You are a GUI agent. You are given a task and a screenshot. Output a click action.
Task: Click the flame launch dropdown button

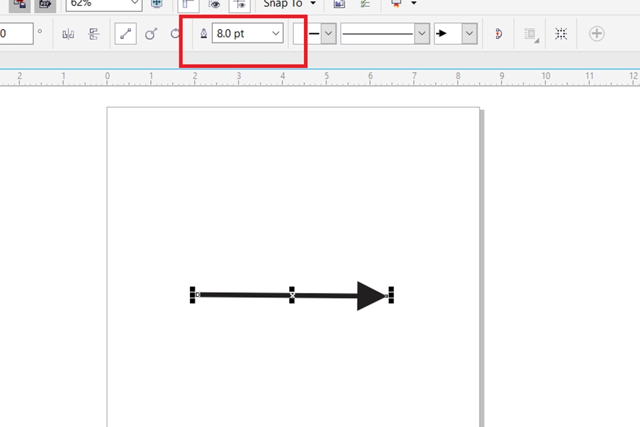click(413, 3)
